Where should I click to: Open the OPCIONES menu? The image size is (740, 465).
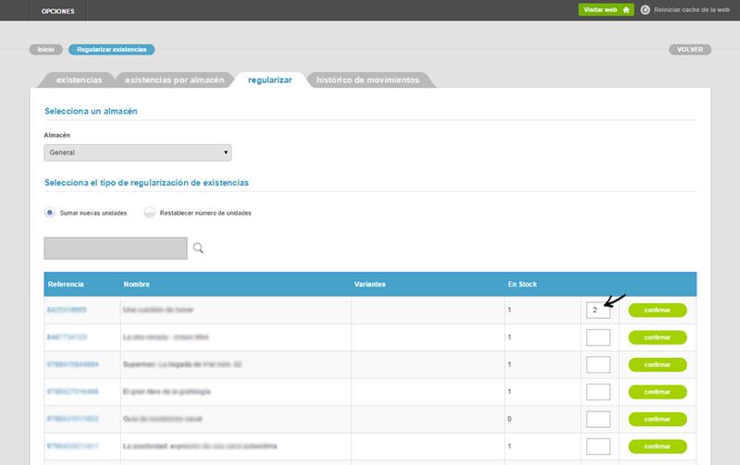pyautogui.click(x=57, y=11)
